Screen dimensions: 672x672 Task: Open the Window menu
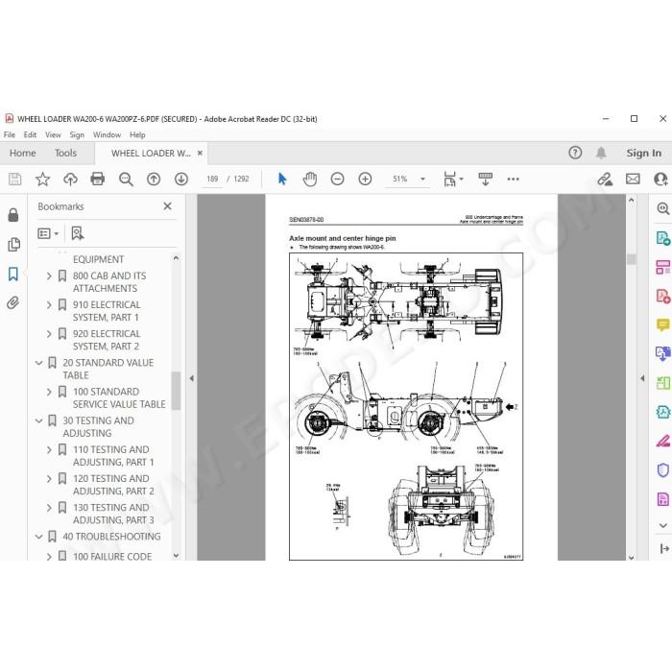click(107, 134)
